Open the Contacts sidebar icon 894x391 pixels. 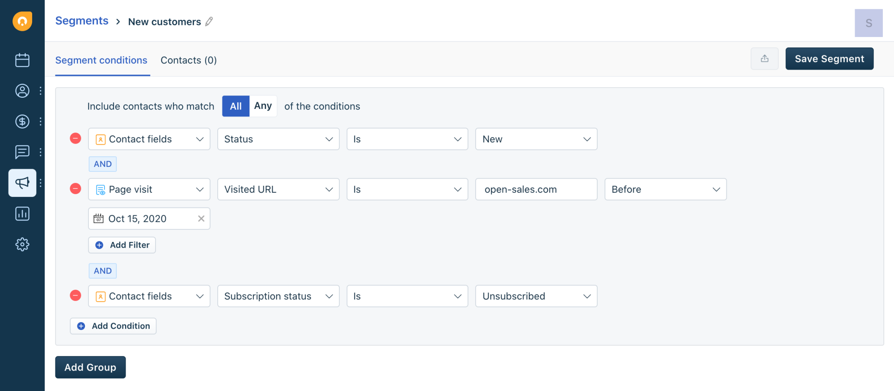pos(22,91)
